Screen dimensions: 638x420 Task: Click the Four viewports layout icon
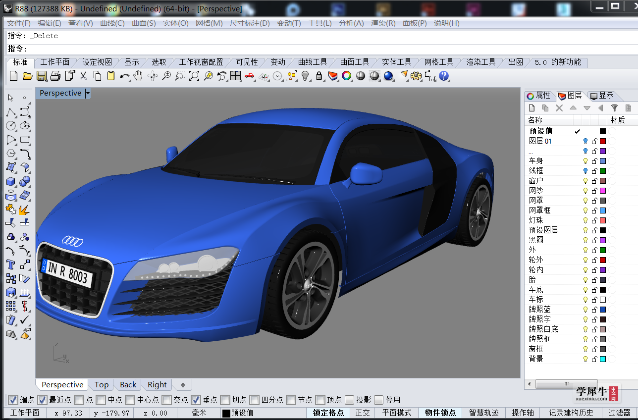pyautogui.click(x=236, y=76)
